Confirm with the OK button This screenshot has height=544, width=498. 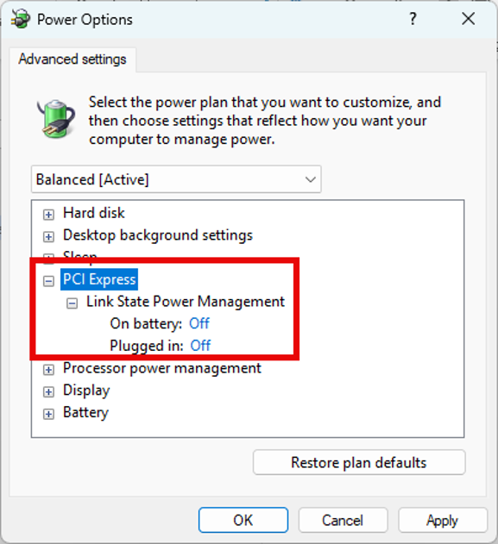(x=243, y=520)
